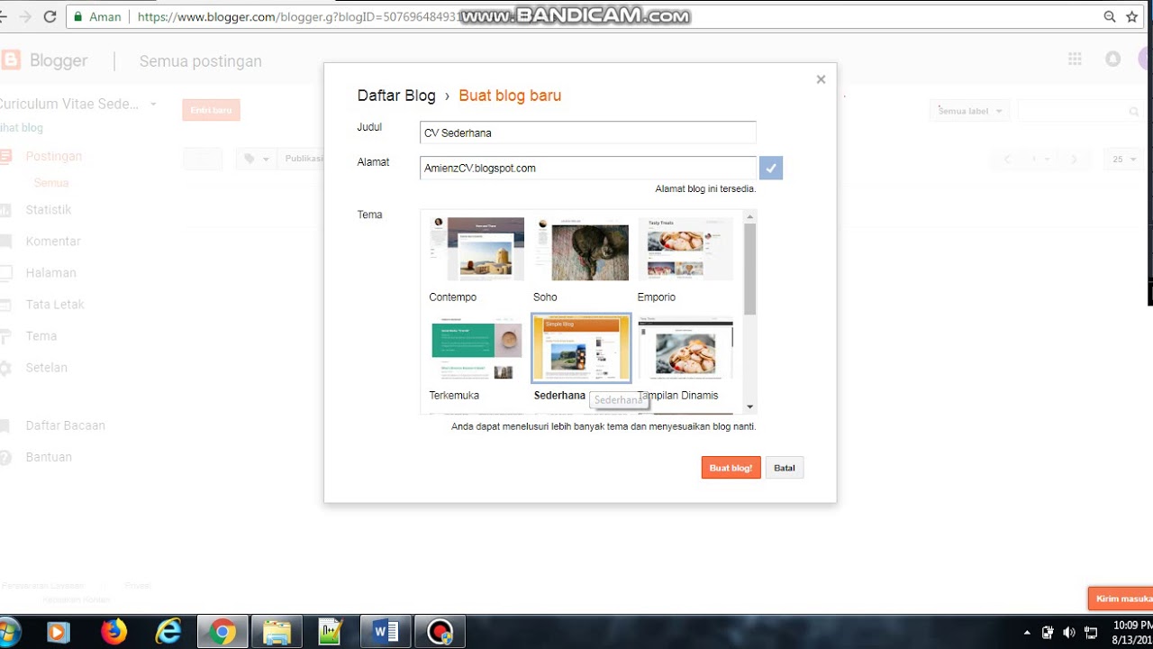Viewport: 1153px width, 649px height.
Task: Open Internet Explorer from the taskbar
Action: tap(168, 632)
